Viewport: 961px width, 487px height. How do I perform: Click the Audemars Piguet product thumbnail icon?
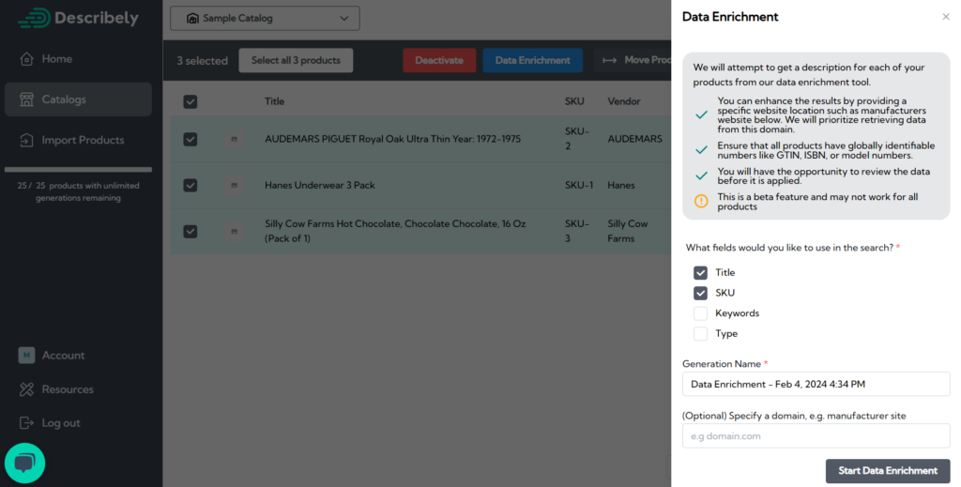click(x=234, y=139)
